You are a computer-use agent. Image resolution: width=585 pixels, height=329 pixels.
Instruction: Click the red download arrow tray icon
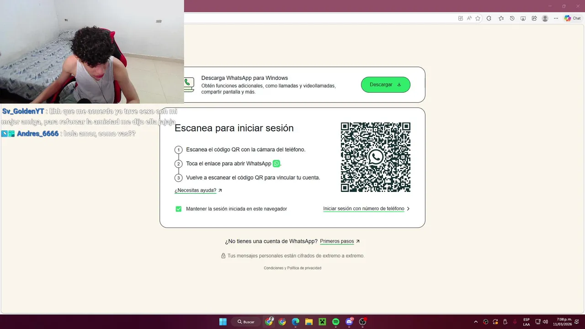click(x=515, y=322)
